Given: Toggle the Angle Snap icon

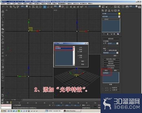Looking at the screenshot, I should click(x=75, y=7).
